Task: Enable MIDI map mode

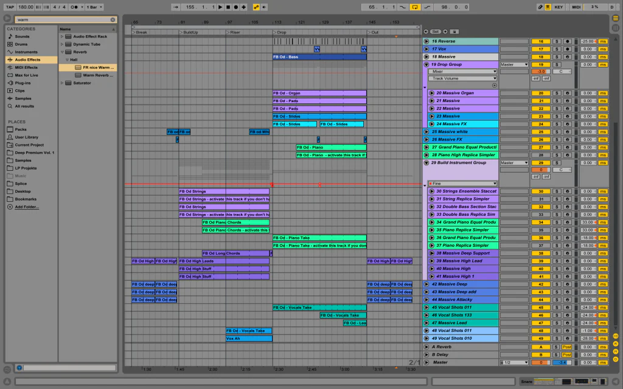Action: point(576,7)
